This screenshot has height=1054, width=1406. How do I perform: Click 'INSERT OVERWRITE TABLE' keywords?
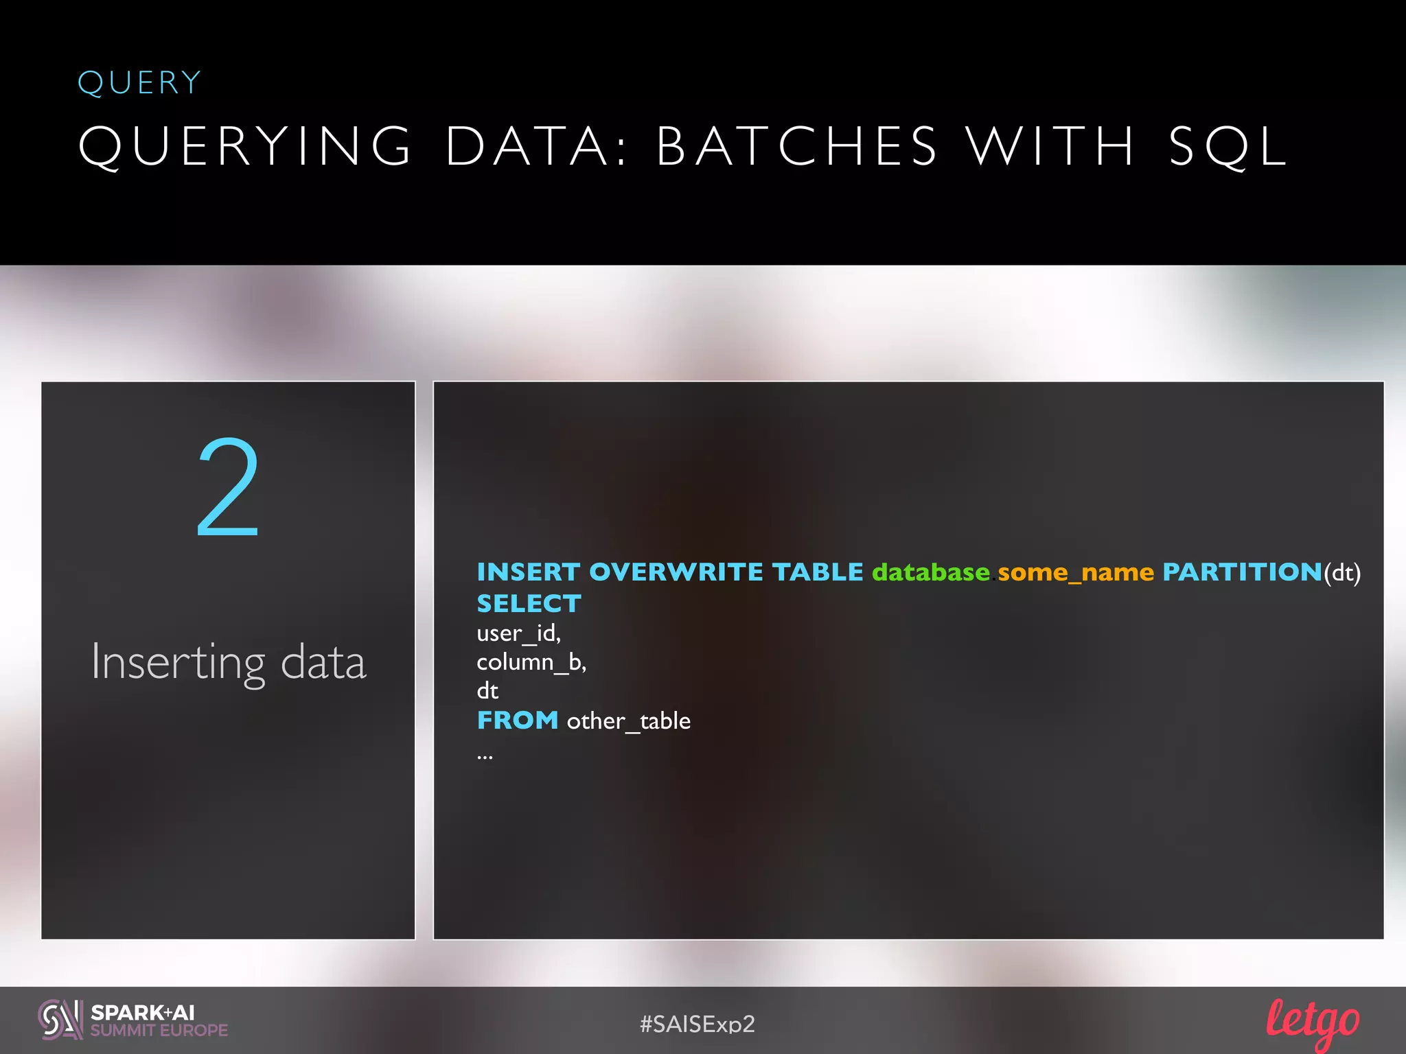click(670, 572)
